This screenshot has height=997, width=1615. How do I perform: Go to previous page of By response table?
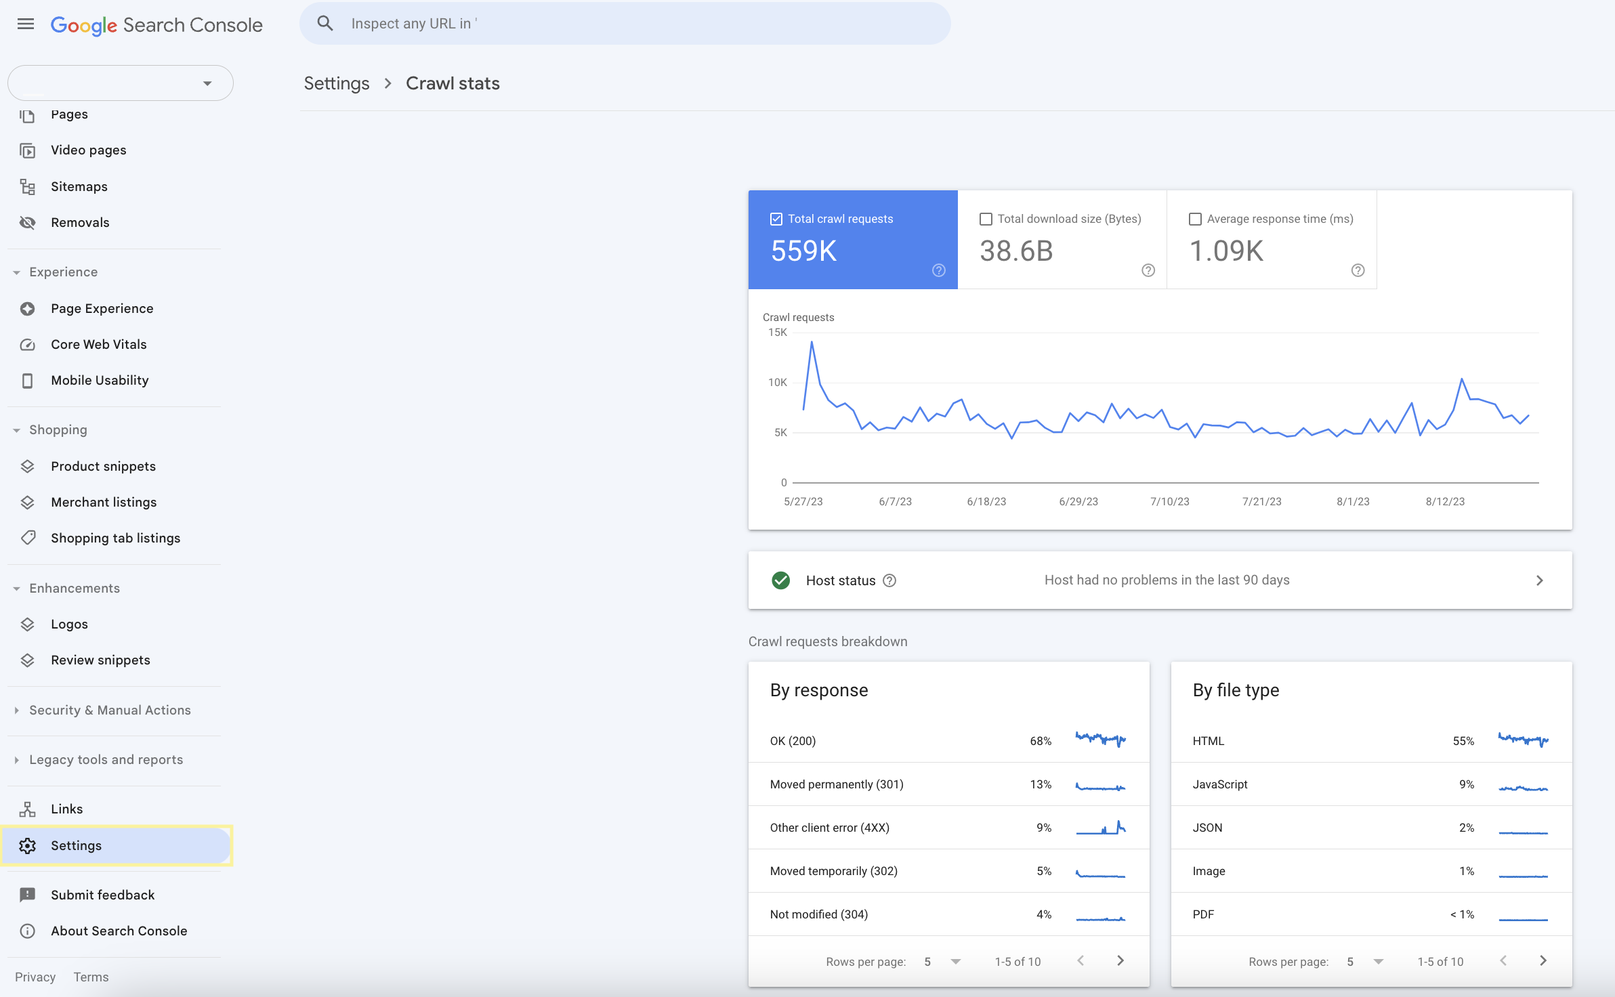click(x=1081, y=960)
